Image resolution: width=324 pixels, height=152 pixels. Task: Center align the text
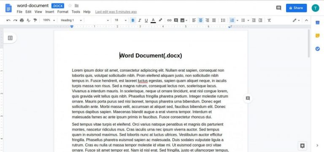coord(200,20)
